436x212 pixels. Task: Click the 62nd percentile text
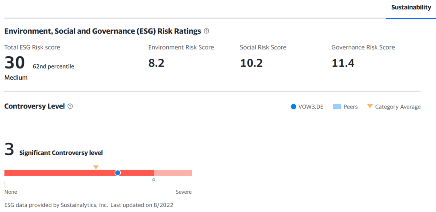pos(53,66)
